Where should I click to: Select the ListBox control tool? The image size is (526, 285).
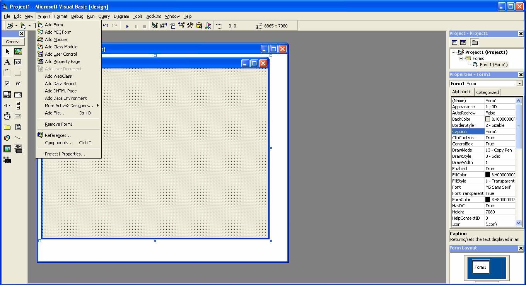18,95
